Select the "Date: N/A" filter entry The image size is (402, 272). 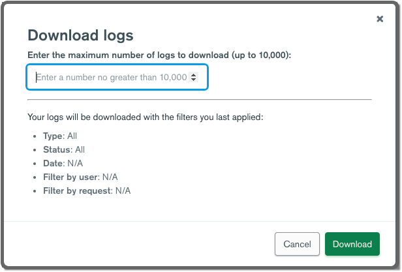tap(63, 163)
